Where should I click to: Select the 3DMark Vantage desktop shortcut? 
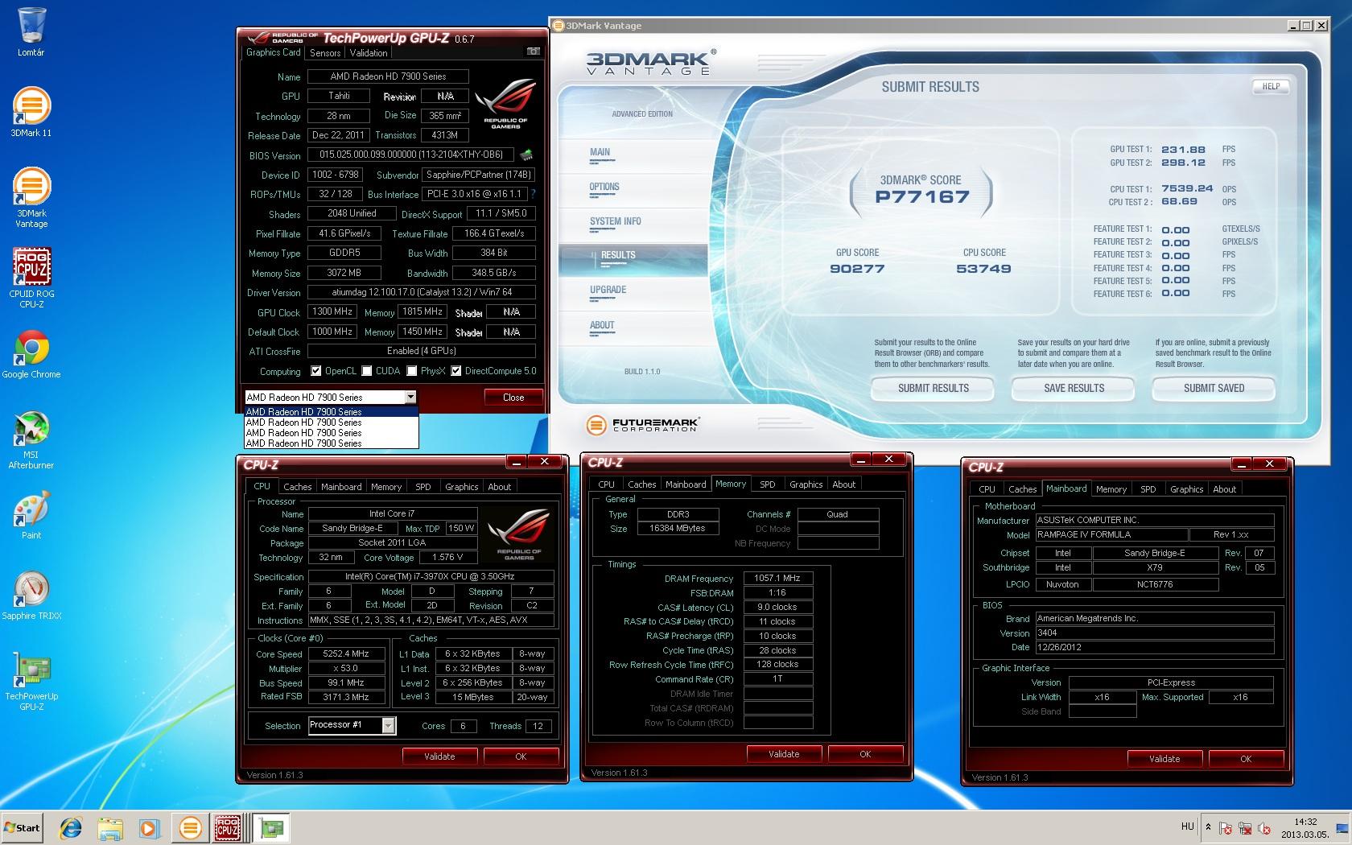click(x=31, y=198)
